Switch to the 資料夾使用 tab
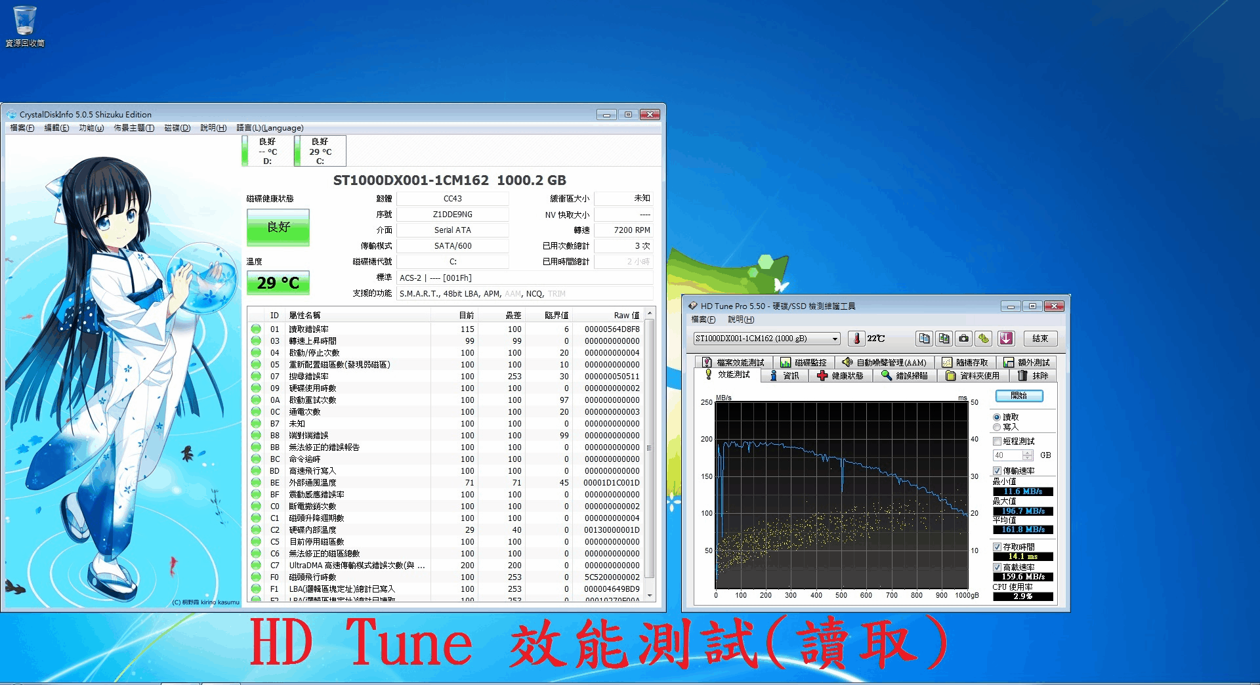 [x=973, y=376]
